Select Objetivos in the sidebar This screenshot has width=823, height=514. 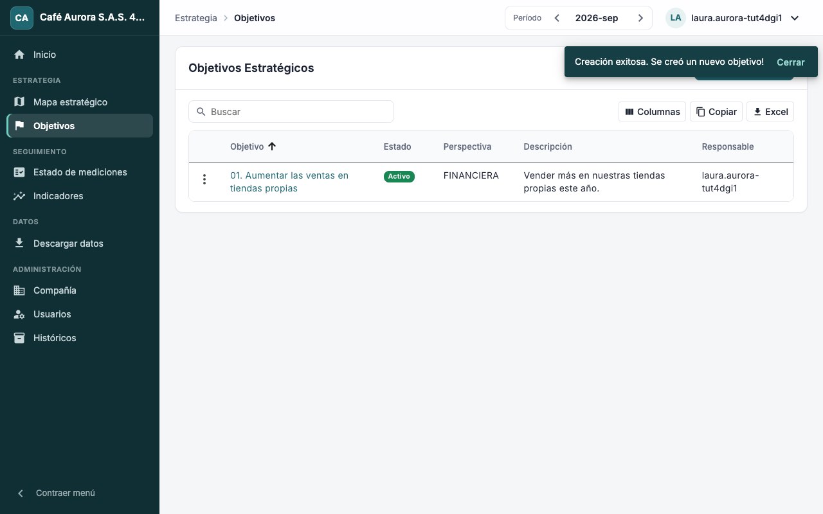coord(80,126)
